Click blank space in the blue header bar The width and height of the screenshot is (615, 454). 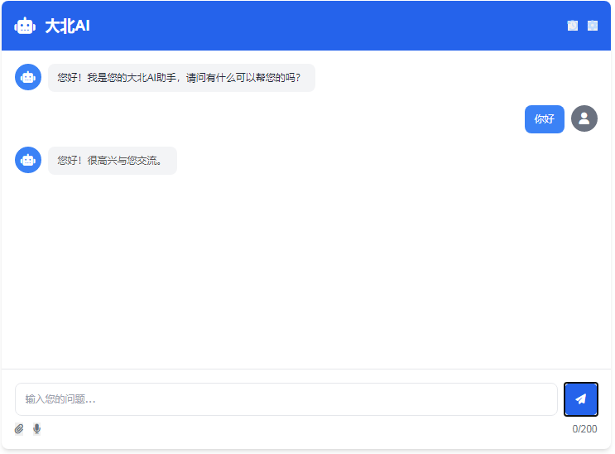tap(331, 26)
